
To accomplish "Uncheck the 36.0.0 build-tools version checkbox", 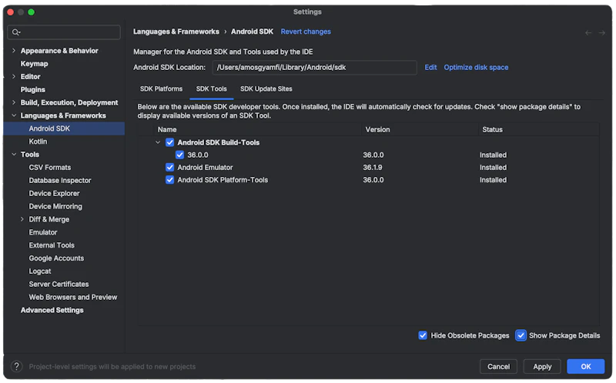I will pyautogui.click(x=180, y=155).
